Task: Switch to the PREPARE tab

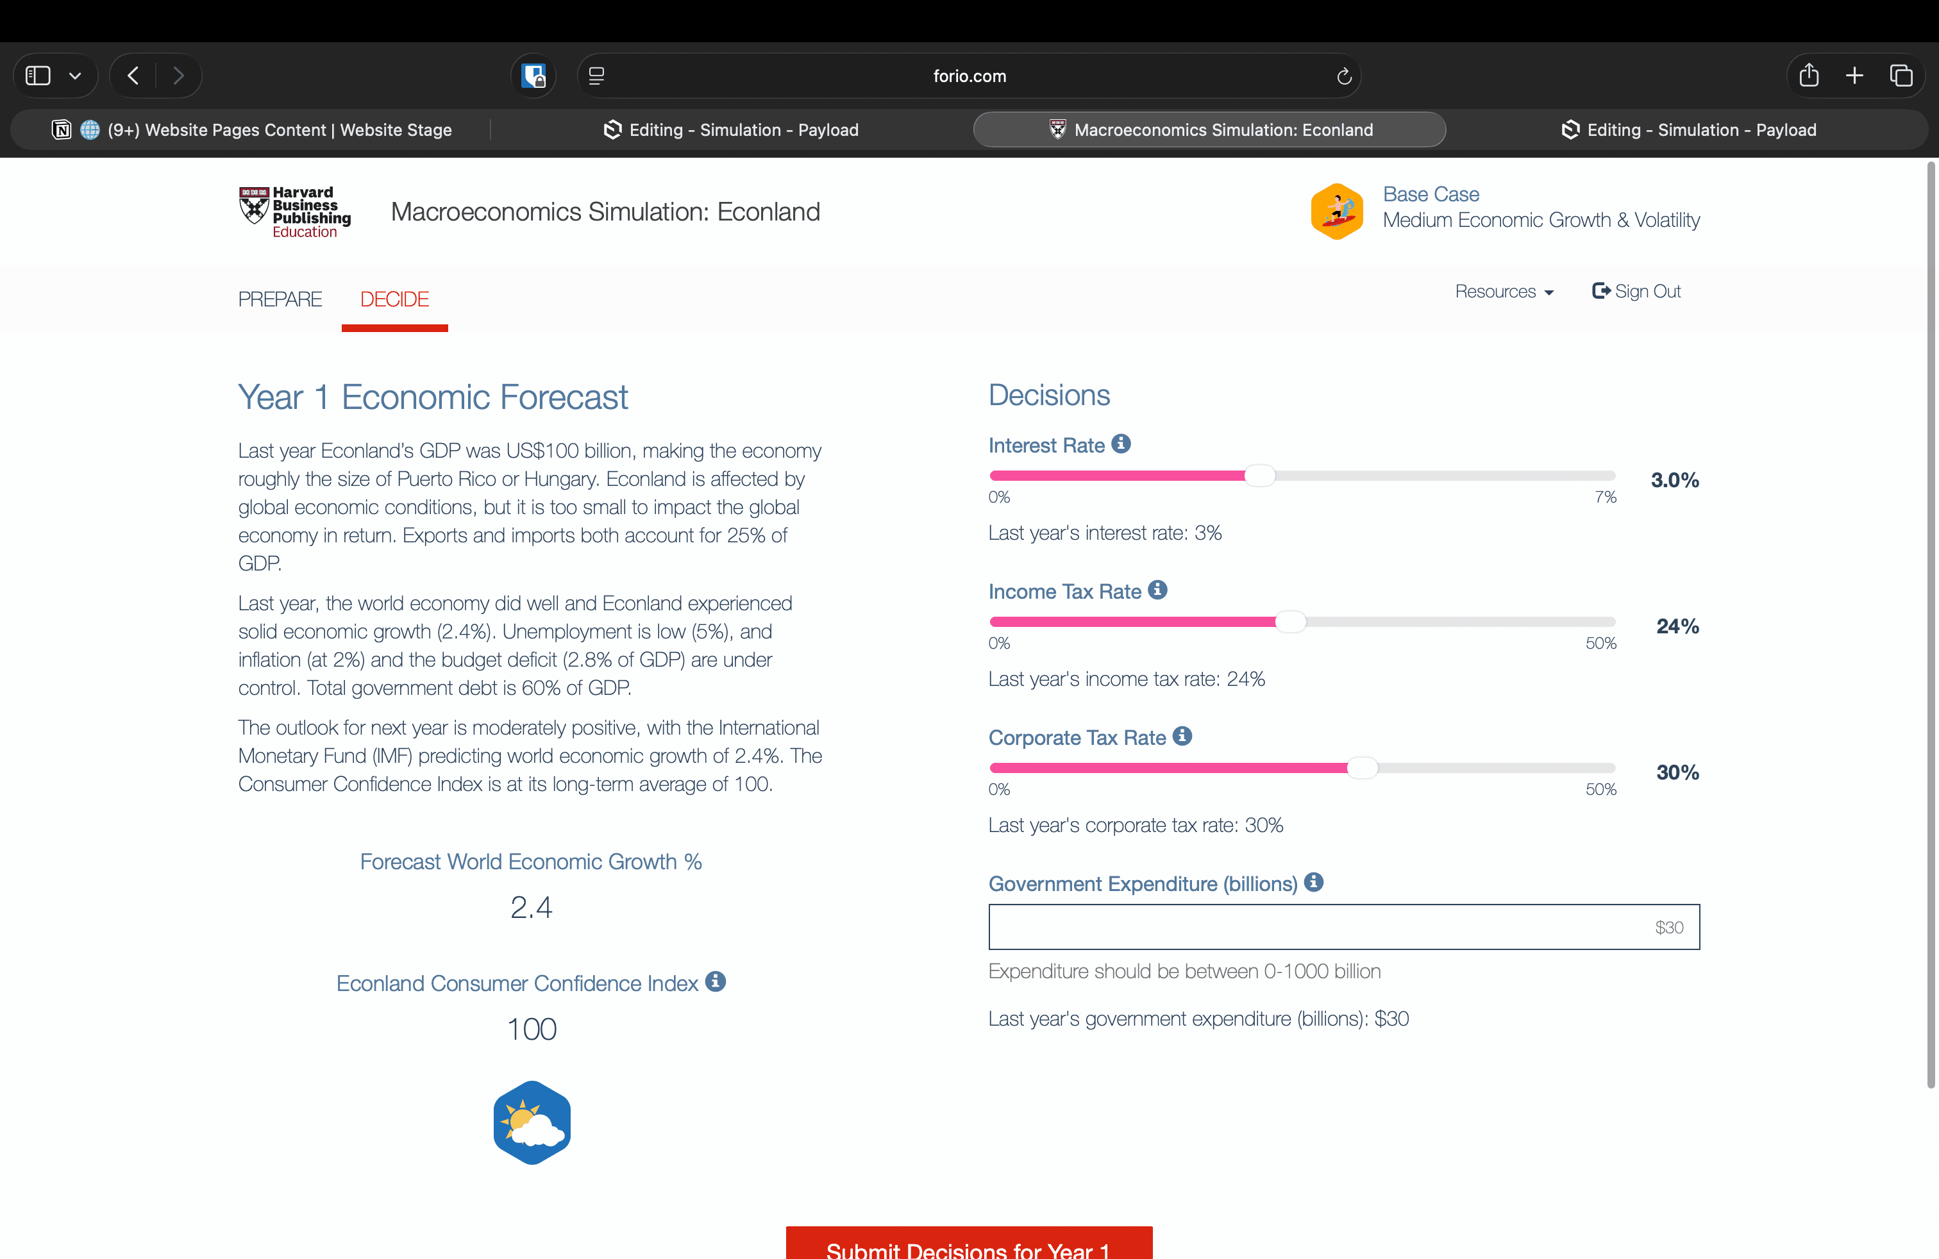Action: pyautogui.click(x=280, y=299)
